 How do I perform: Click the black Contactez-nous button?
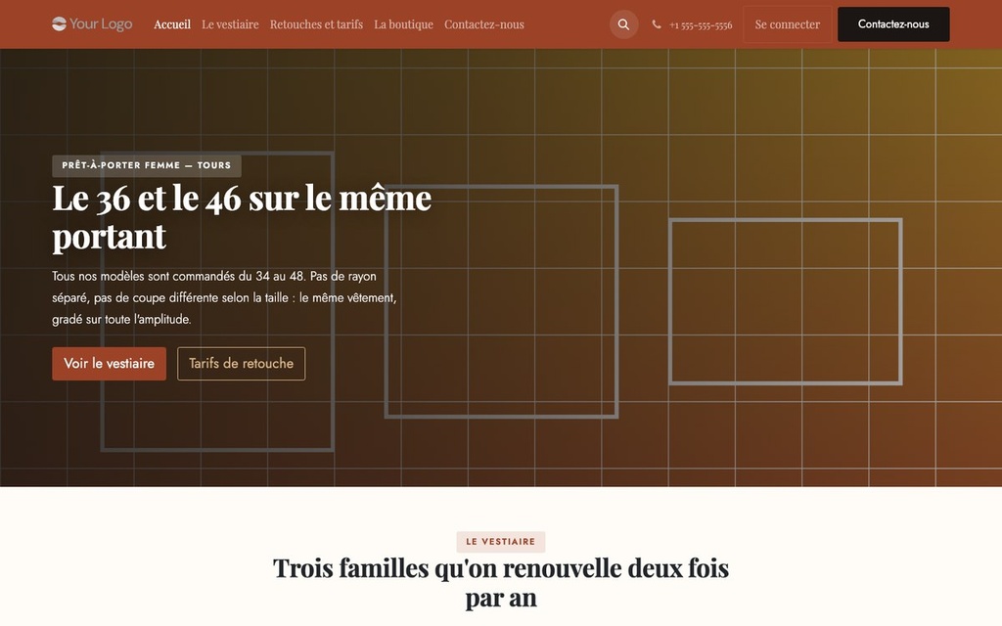(x=893, y=24)
